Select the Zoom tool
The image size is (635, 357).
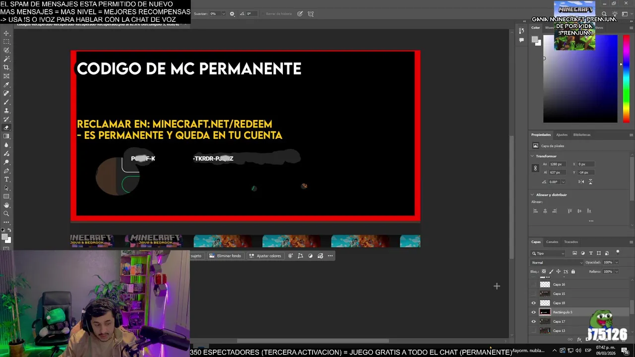point(6,214)
